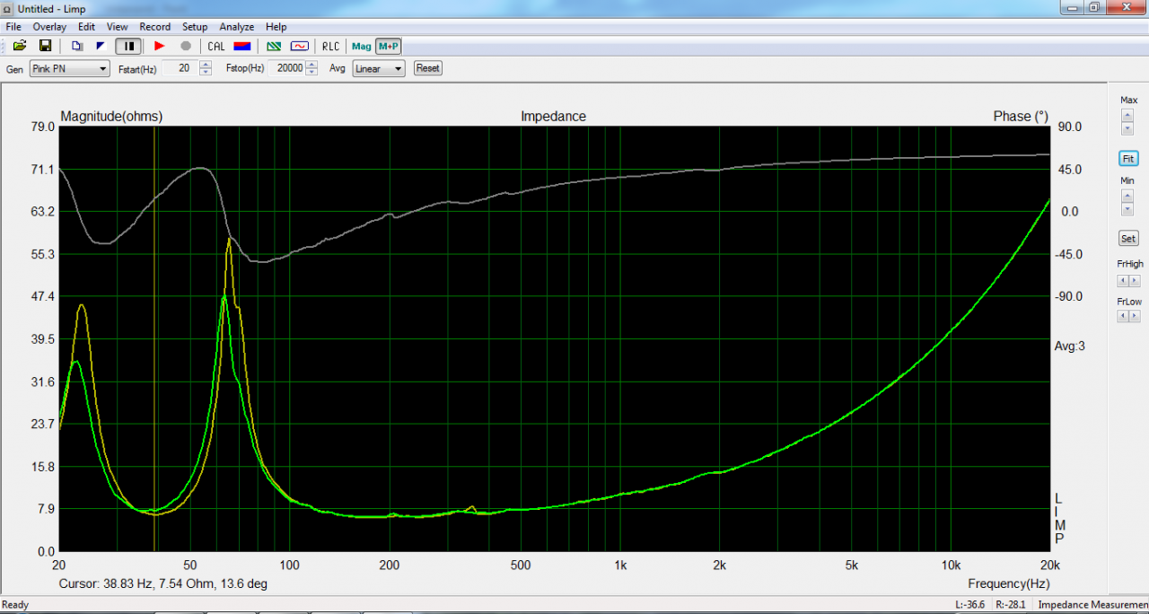
Task: Save measurement with the floppy disk icon
Action: point(45,46)
